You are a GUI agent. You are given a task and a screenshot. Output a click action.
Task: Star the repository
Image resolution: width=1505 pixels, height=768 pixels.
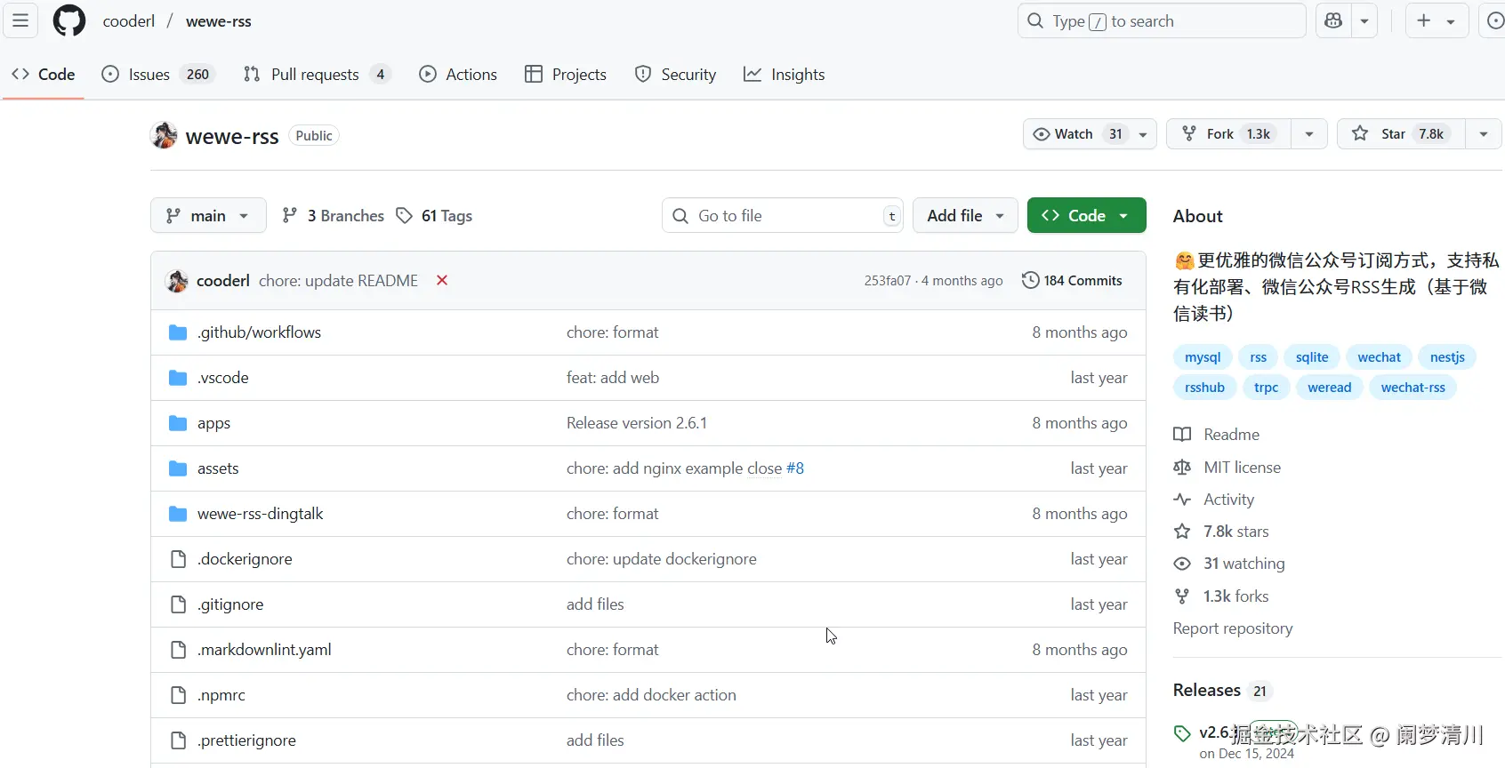click(1401, 134)
